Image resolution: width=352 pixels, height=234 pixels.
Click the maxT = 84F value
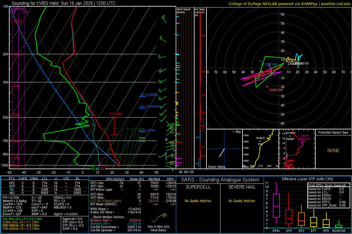coord(39,207)
